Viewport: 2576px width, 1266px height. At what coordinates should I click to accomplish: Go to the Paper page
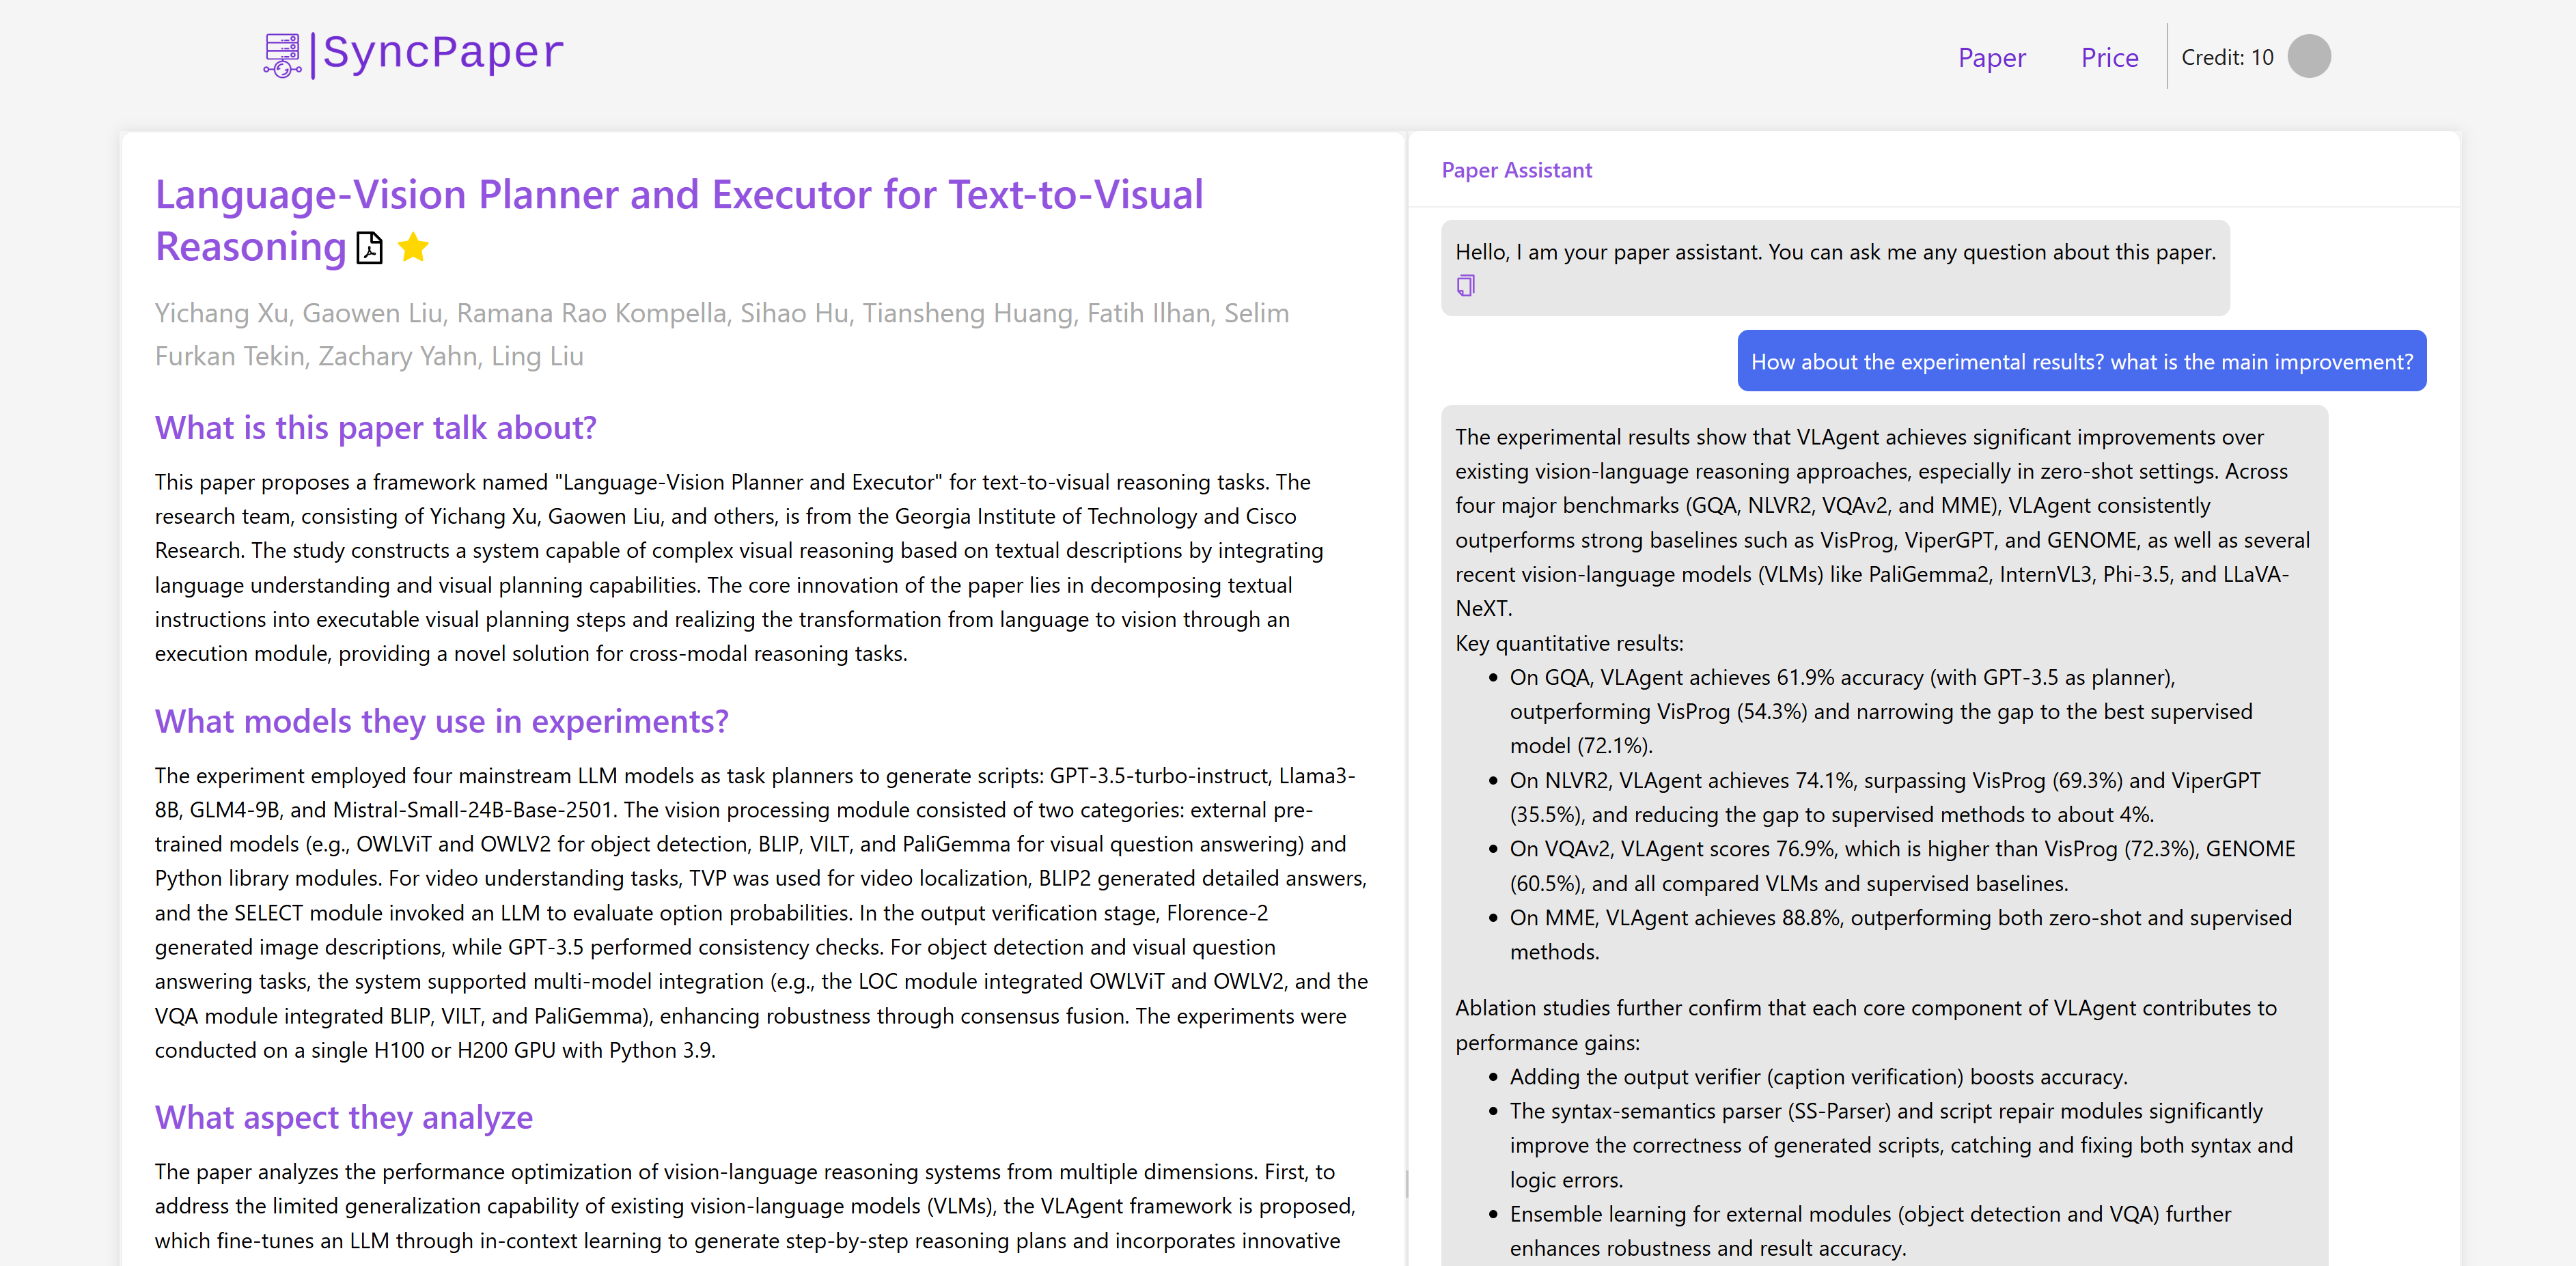pos(1991,58)
